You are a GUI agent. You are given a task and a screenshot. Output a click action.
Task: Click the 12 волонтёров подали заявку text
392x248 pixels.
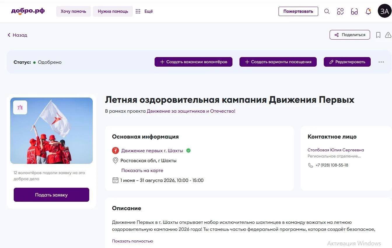coord(49,176)
